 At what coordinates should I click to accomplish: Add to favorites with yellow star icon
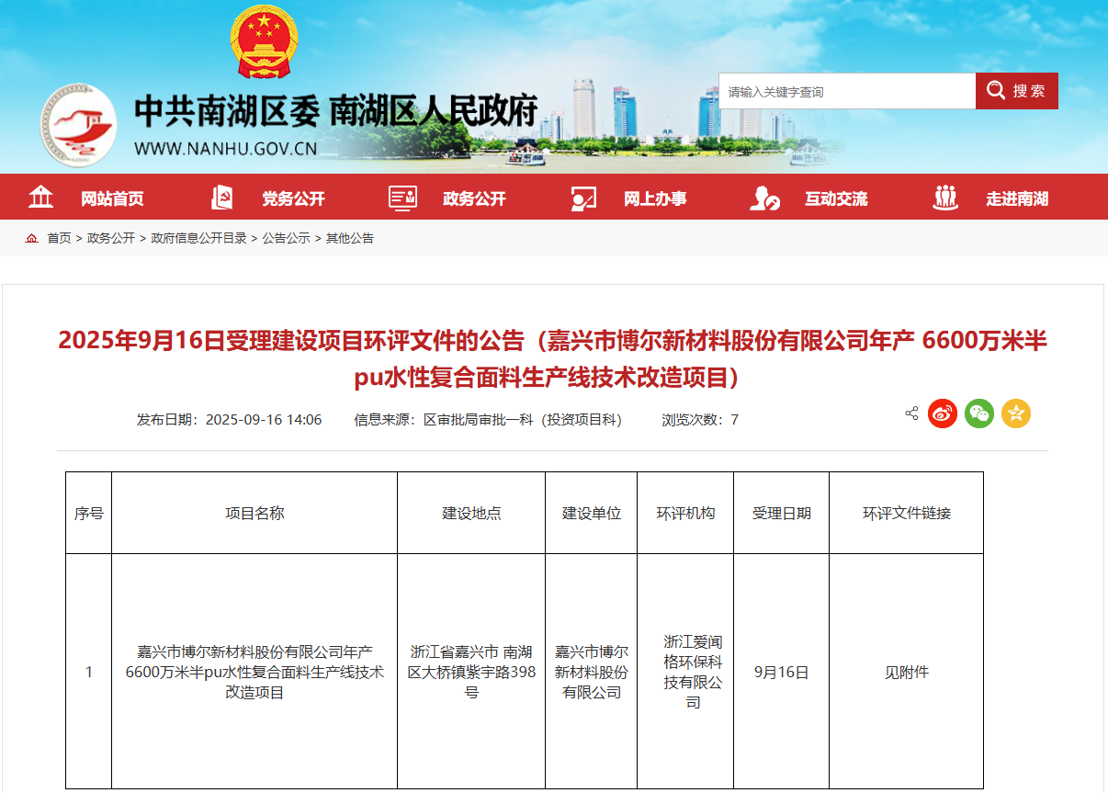(x=1016, y=413)
